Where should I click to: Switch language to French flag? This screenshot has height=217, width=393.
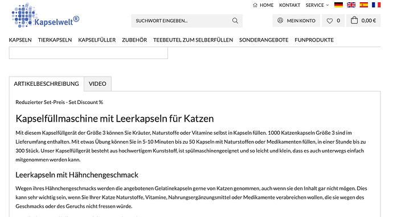pyautogui.click(x=376, y=5)
